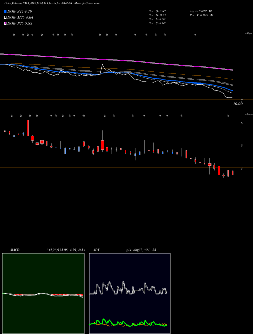The width and height of the screenshot is (253, 334).
Task: Click the MACD (12,26,9) values text
Action: click(x=65, y=250)
